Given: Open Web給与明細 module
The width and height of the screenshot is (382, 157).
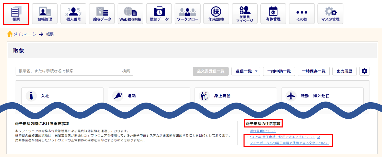Looking at the screenshot, I should (x=131, y=14).
